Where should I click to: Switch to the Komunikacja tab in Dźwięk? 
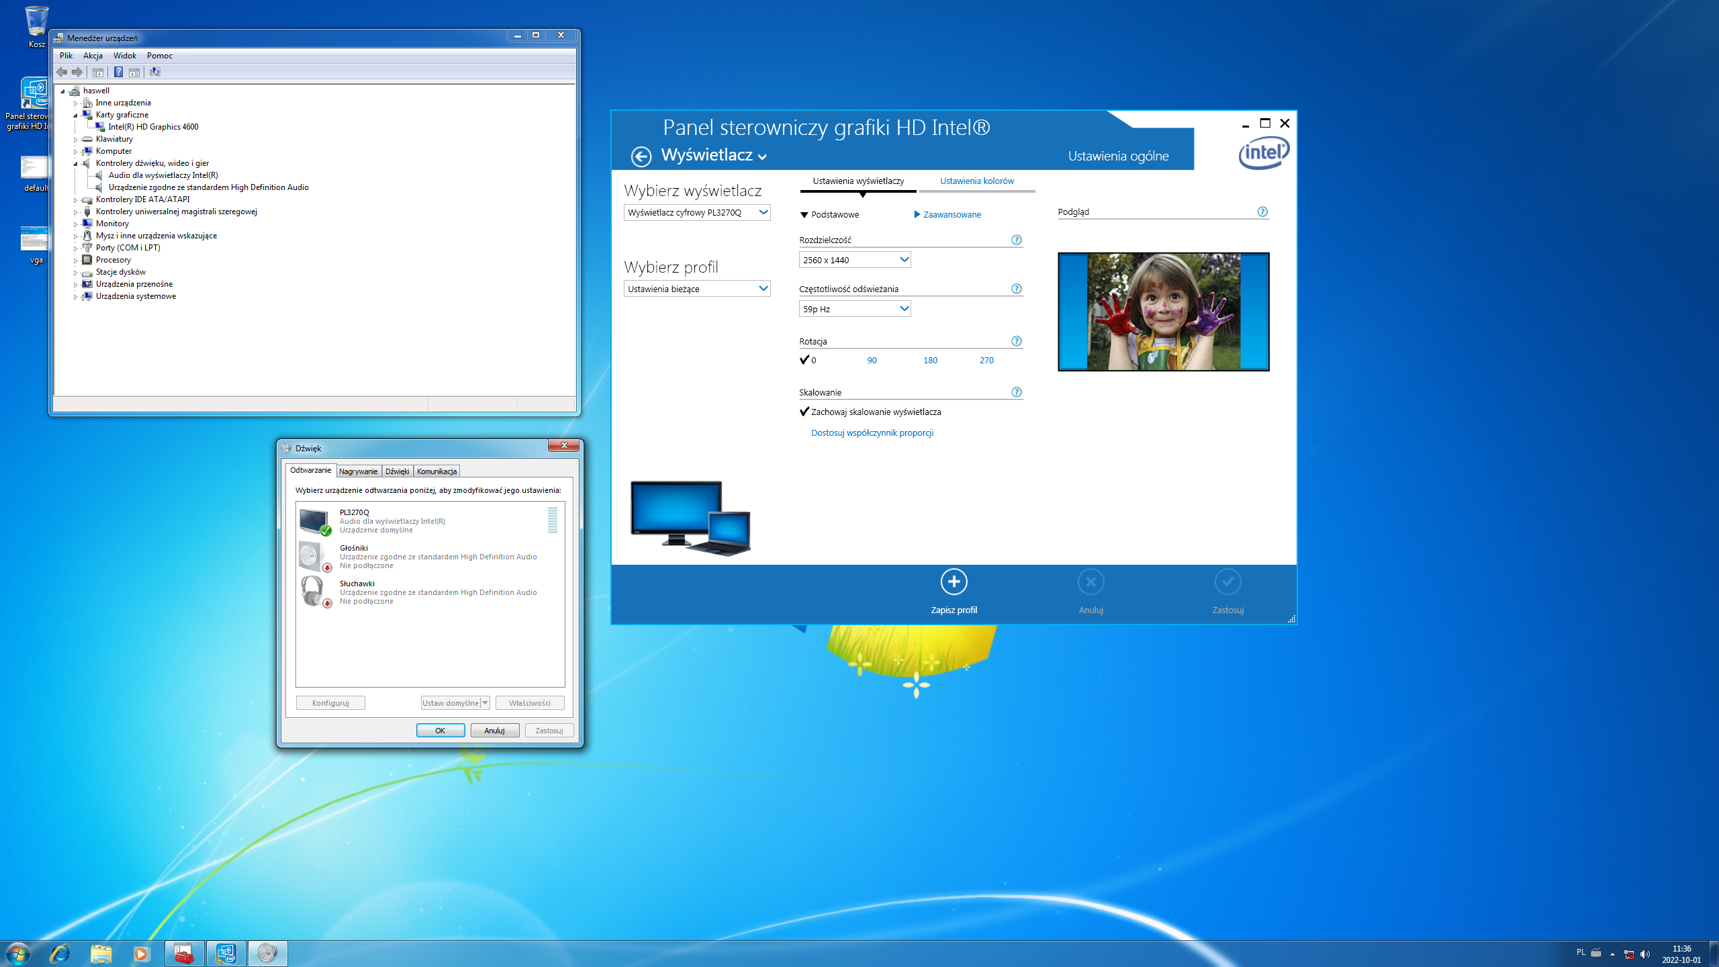coord(437,471)
